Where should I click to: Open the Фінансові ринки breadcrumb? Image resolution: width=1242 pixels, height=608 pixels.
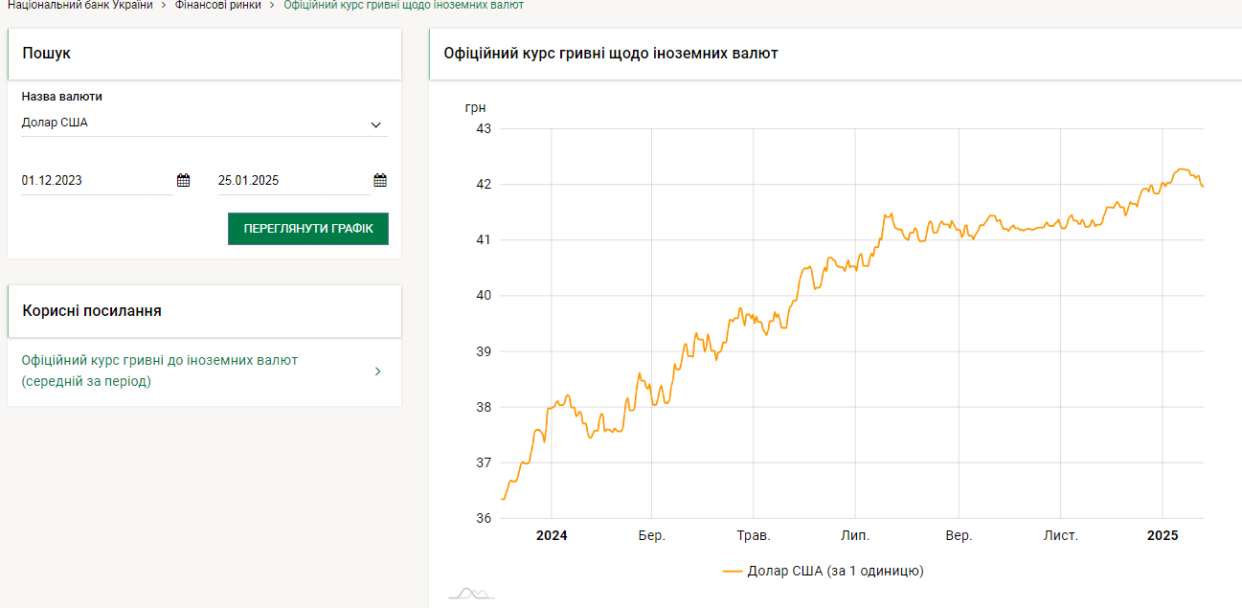click(x=218, y=6)
